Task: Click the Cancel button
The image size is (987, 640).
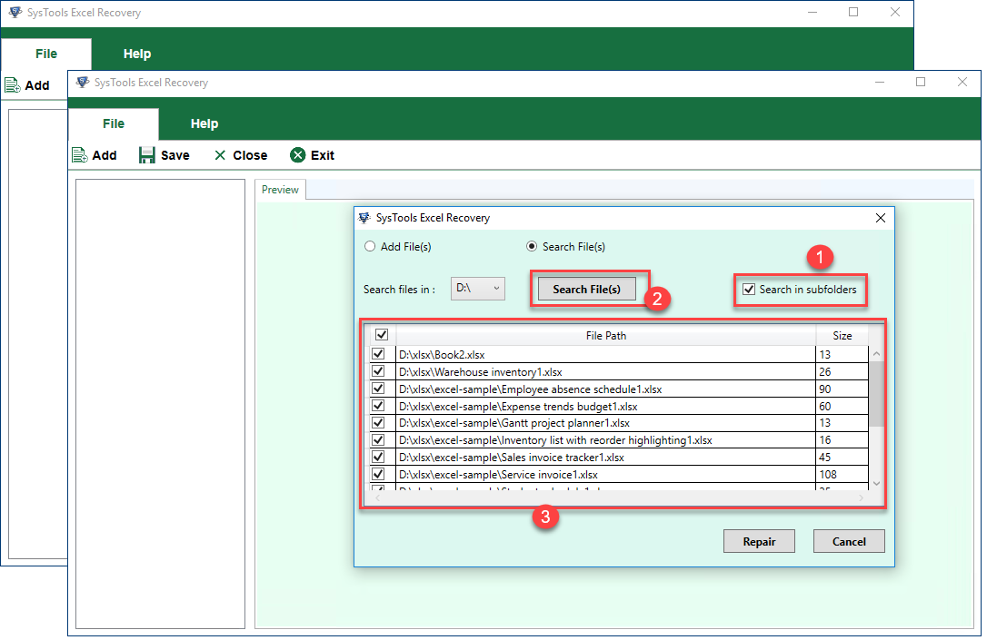Action: tap(849, 541)
